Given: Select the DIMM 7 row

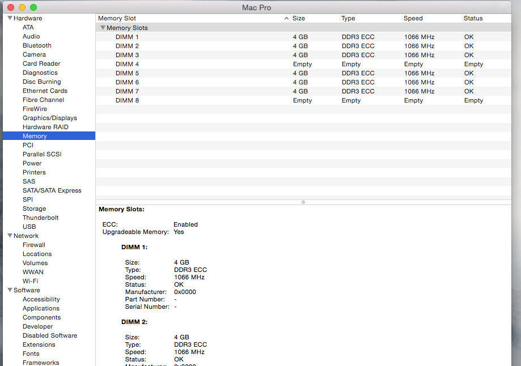Looking at the screenshot, I should (x=303, y=91).
